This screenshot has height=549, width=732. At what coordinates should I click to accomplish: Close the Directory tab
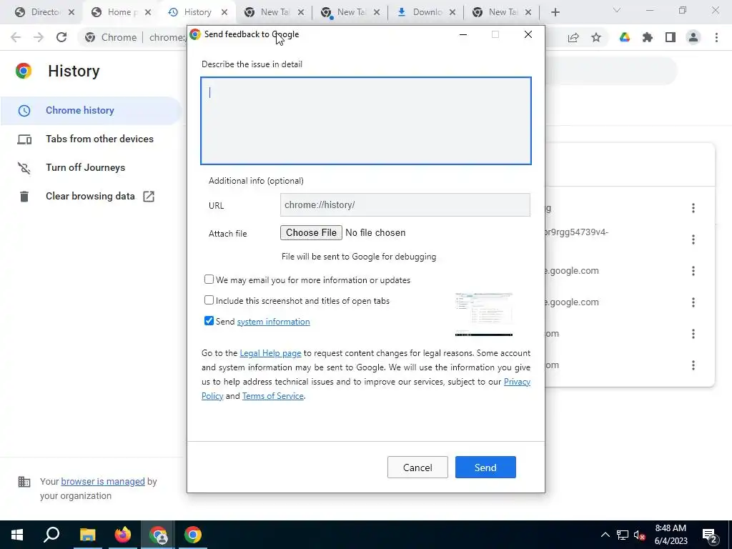[x=71, y=12]
